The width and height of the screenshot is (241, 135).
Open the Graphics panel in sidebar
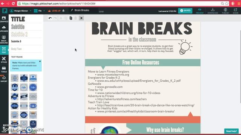pyautogui.click(x=4, y=19)
